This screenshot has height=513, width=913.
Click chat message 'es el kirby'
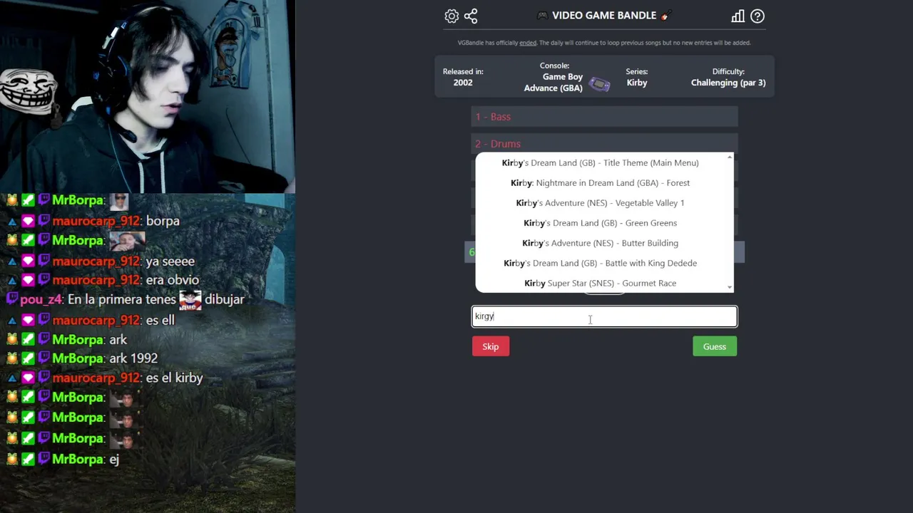[174, 378]
